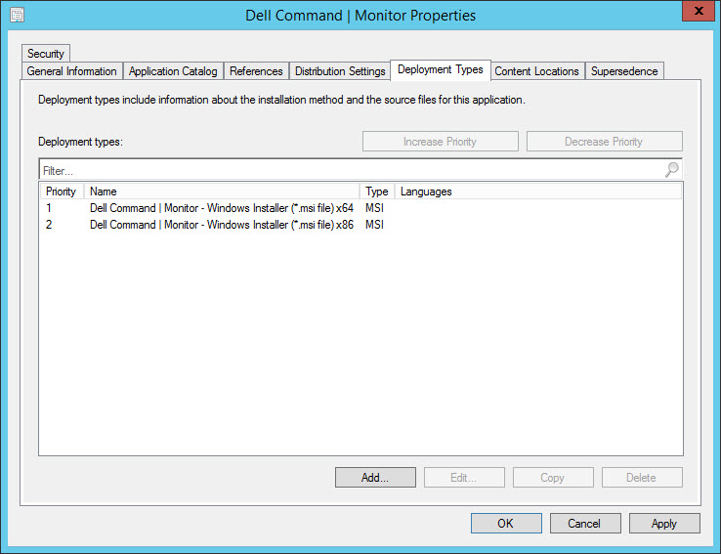Switch to the Supersedence tab
This screenshot has height=554, width=721.
[x=624, y=71]
